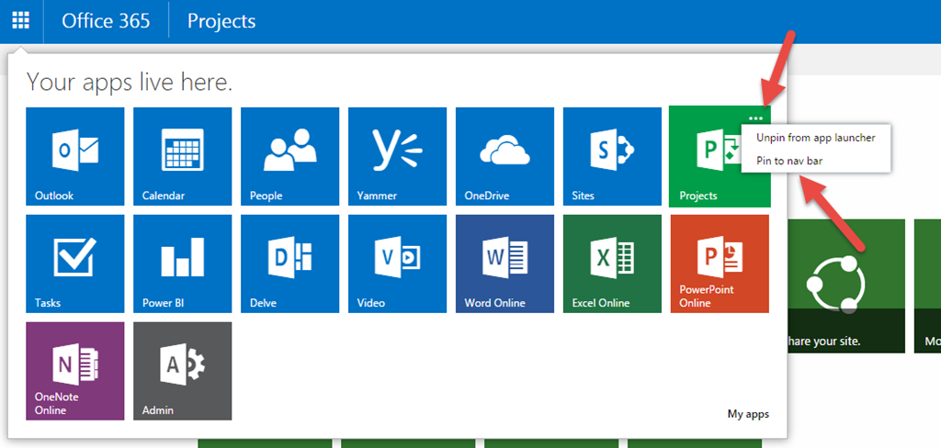This screenshot has width=941, height=448.
Task: Open the People app tile
Action: (289, 157)
